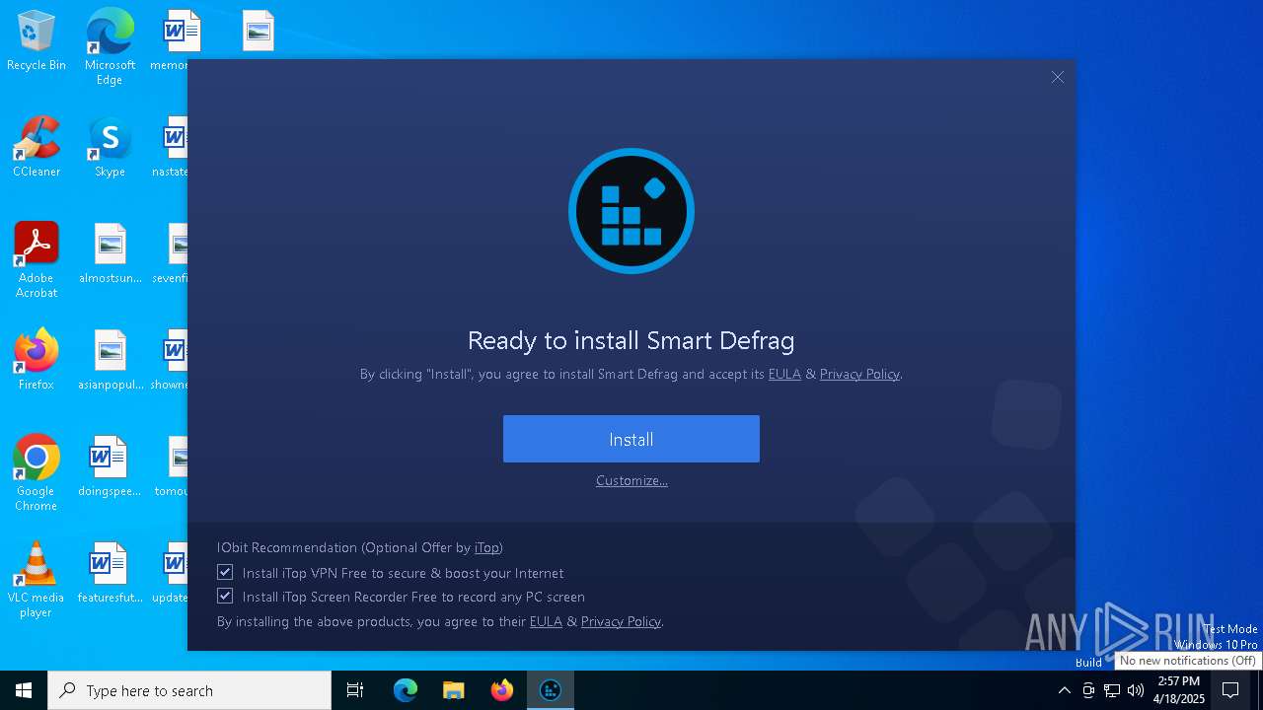The width and height of the screenshot is (1263, 710).
Task: Select the Adobe Acrobat desktop shortcut
Action: coord(37,260)
